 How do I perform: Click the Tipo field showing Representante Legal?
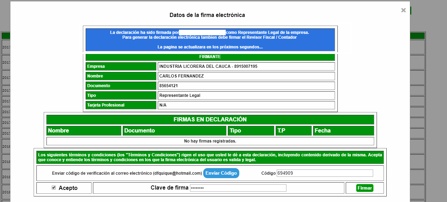coord(246,95)
